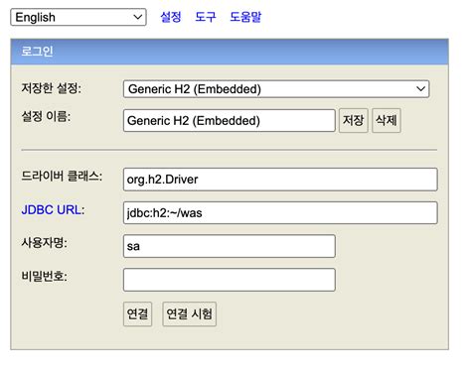This screenshot has height=371, width=471.
Task: Click the 삭제 delete button
Action: 387,120
